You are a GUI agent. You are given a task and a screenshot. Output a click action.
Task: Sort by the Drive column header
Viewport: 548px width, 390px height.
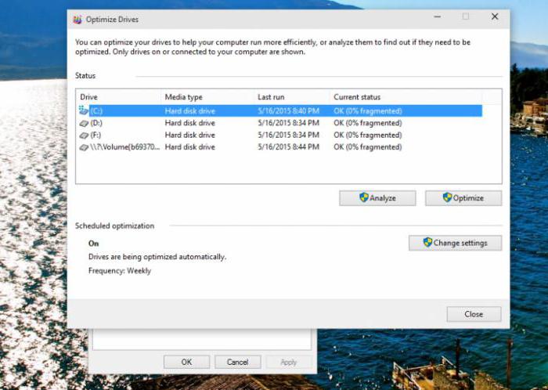(x=117, y=97)
